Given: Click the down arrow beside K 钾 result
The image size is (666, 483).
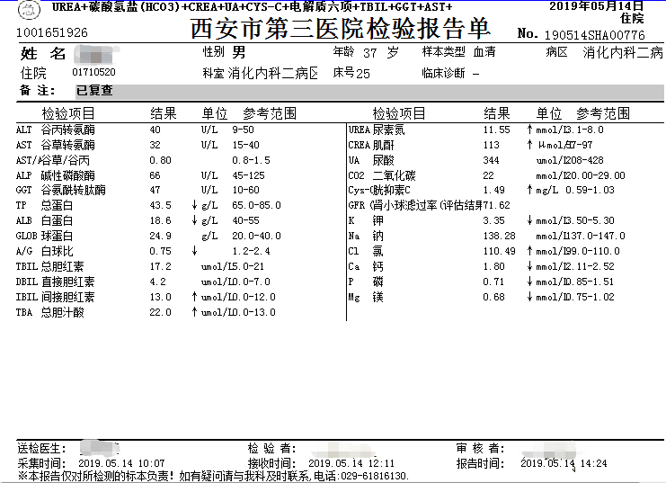Looking at the screenshot, I should tap(529, 221).
